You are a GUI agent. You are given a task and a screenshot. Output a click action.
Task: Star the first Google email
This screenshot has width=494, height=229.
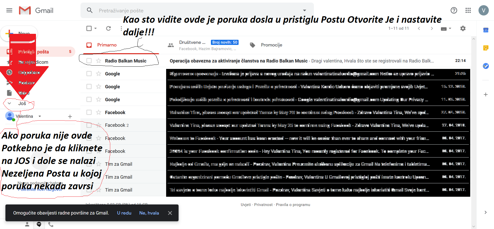99,74
